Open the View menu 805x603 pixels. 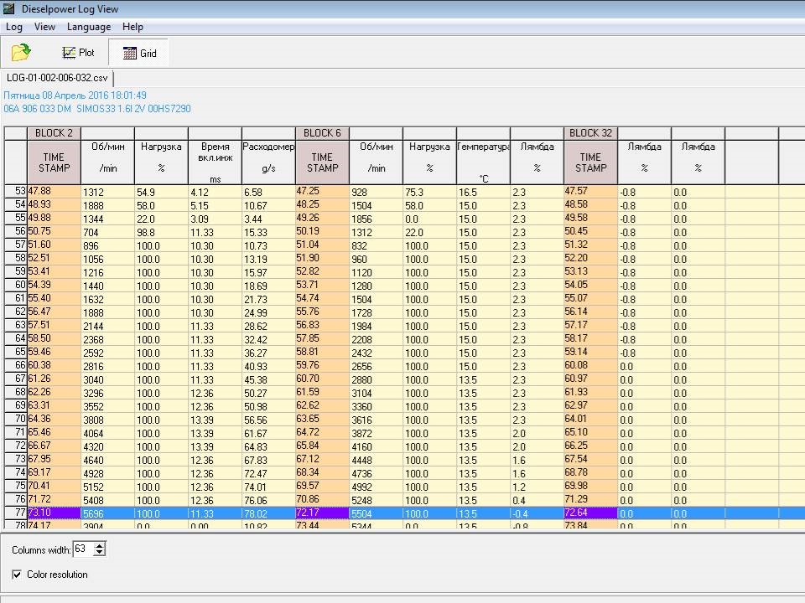click(x=45, y=27)
